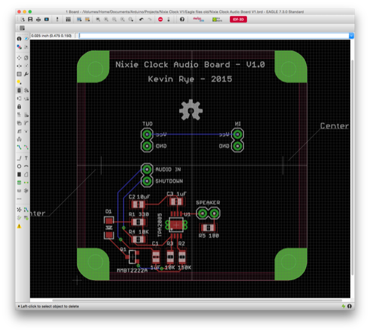Zoom in on the board view
370x332 pixels.
coord(106,19)
